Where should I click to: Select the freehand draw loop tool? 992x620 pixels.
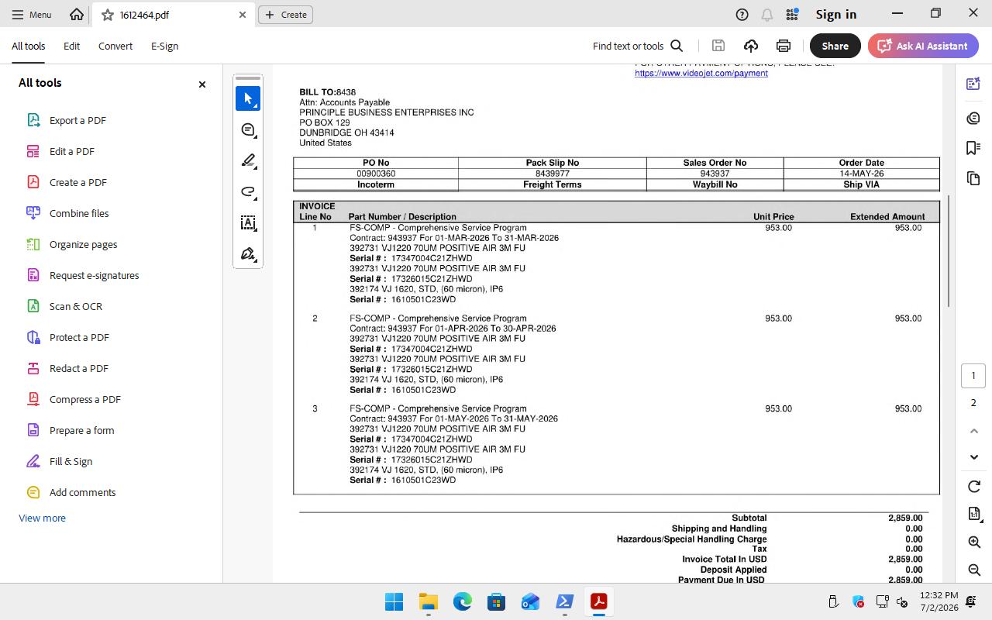[x=248, y=191]
